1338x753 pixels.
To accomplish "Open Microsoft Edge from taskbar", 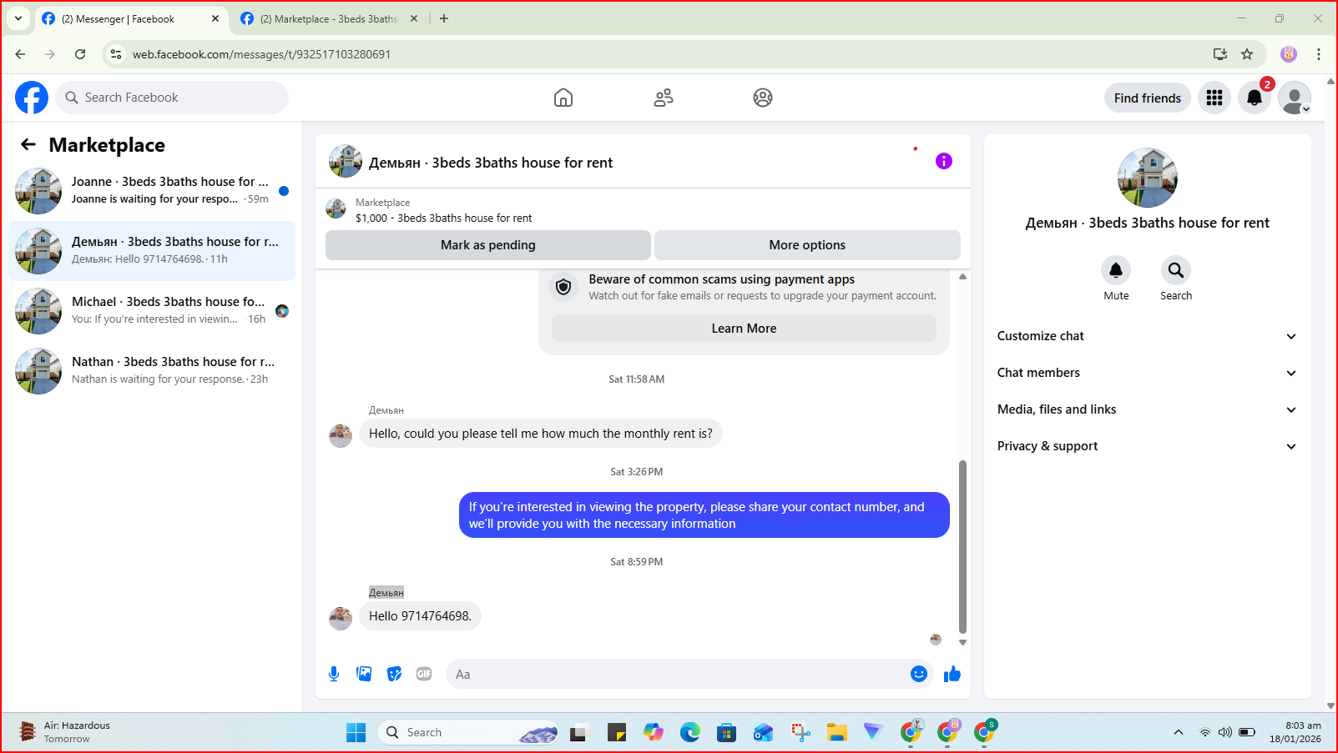I will click(x=690, y=732).
